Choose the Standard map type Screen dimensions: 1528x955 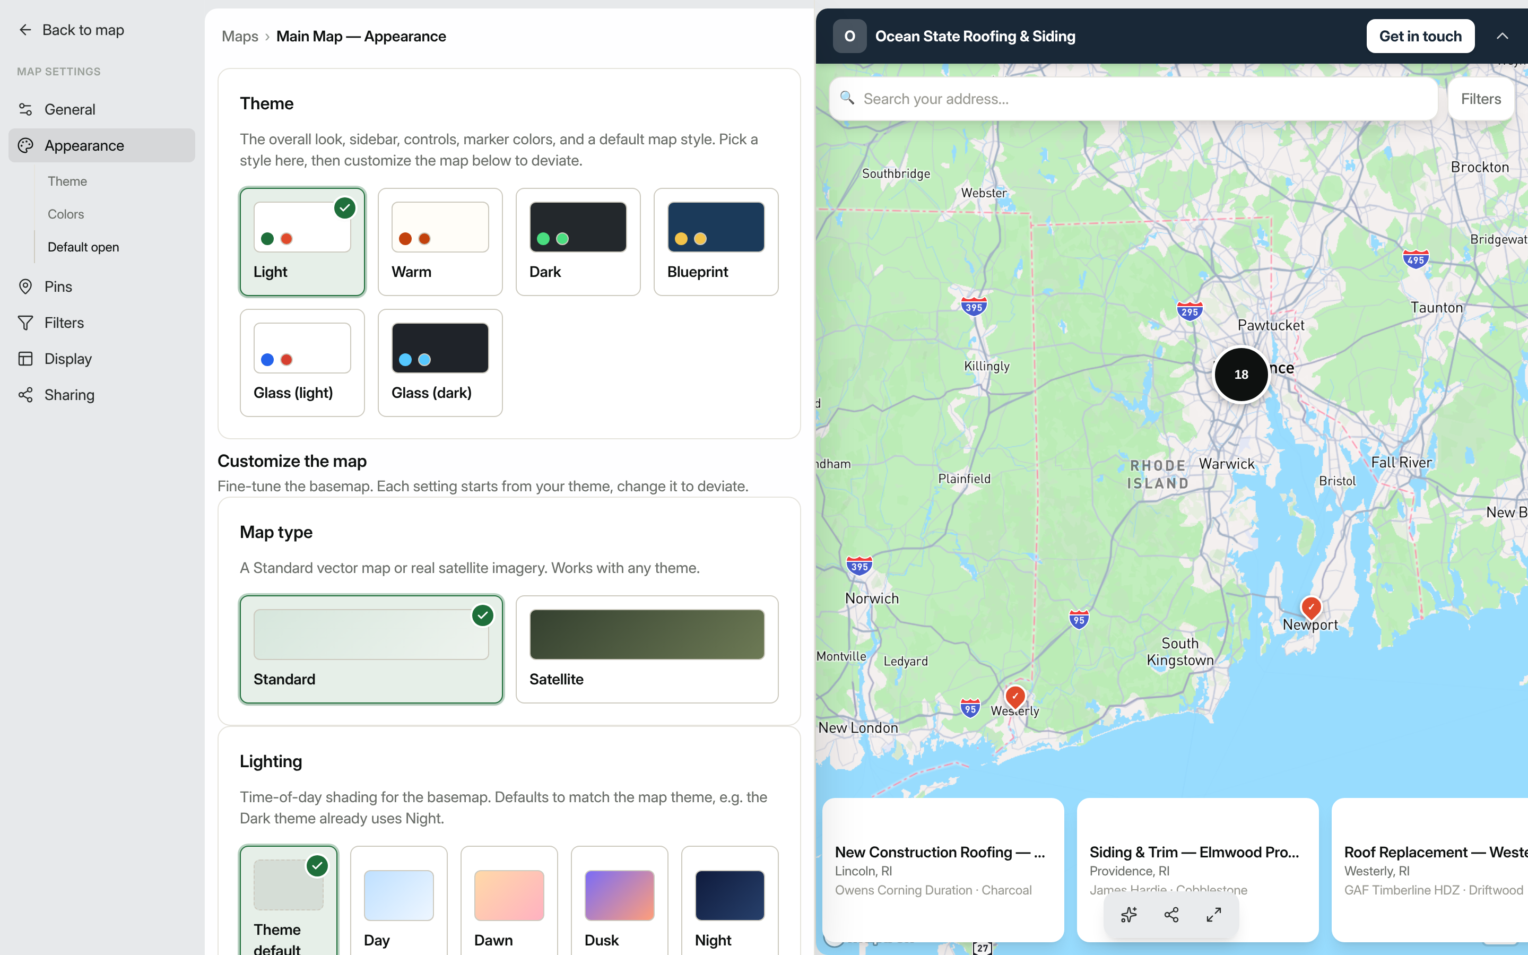click(x=371, y=649)
